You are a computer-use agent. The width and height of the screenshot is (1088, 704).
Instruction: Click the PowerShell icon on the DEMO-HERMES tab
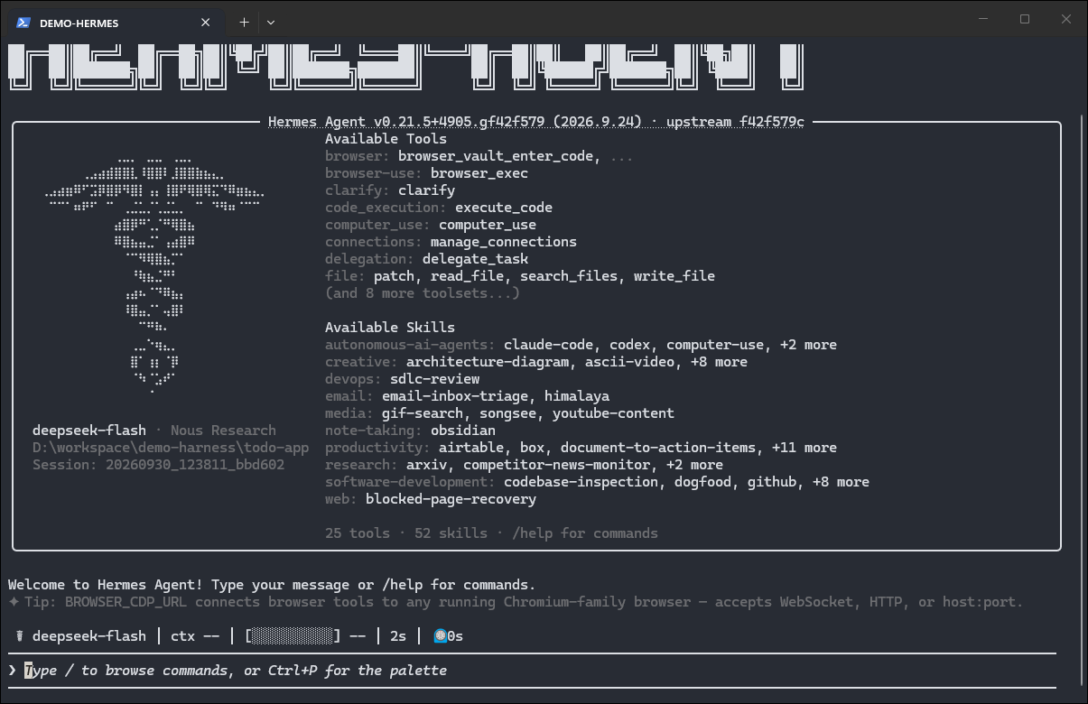24,23
